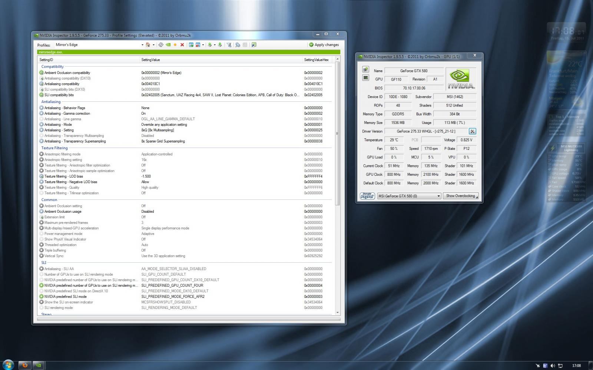Open the MSI GeForce GTX 580 (0) selector
Image resolution: width=593 pixels, height=370 pixels.
tap(409, 196)
